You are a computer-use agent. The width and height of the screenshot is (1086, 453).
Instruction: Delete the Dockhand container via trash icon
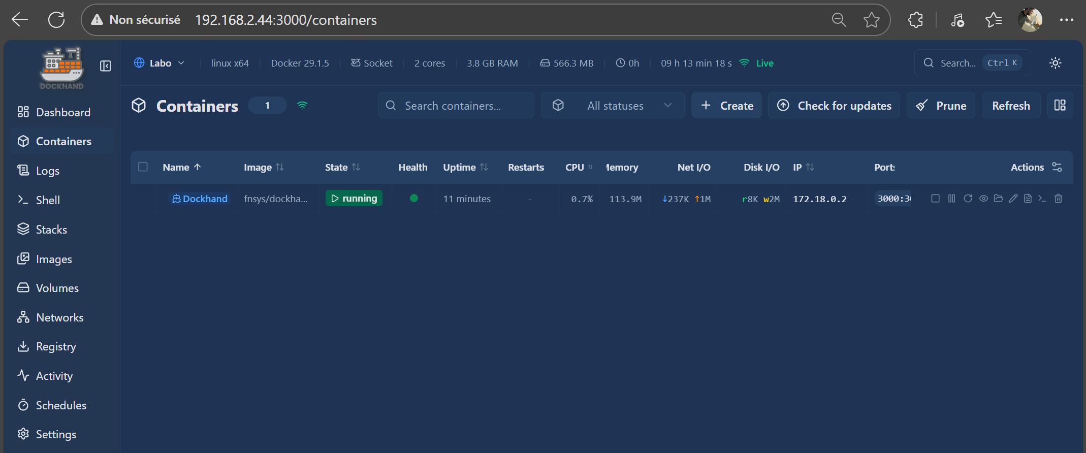pyautogui.click(x=1058, y=199)
